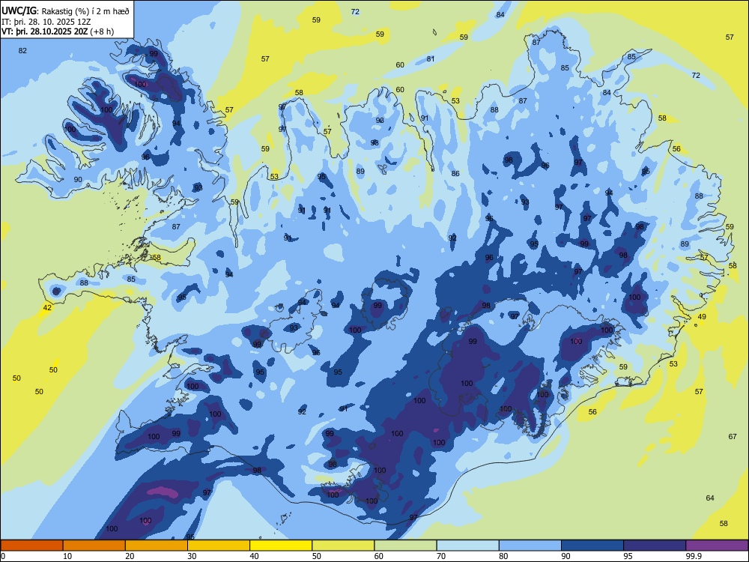Click the title line "UWC/IG: Rakastig (%) í 2 m hæð"
This screenshot has height=562, width=749.
[65, 11]
